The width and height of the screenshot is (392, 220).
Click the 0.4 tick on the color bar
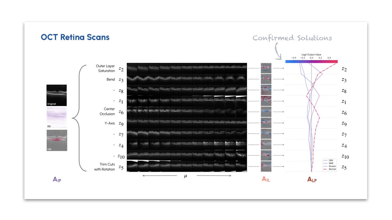pos(329,58)
